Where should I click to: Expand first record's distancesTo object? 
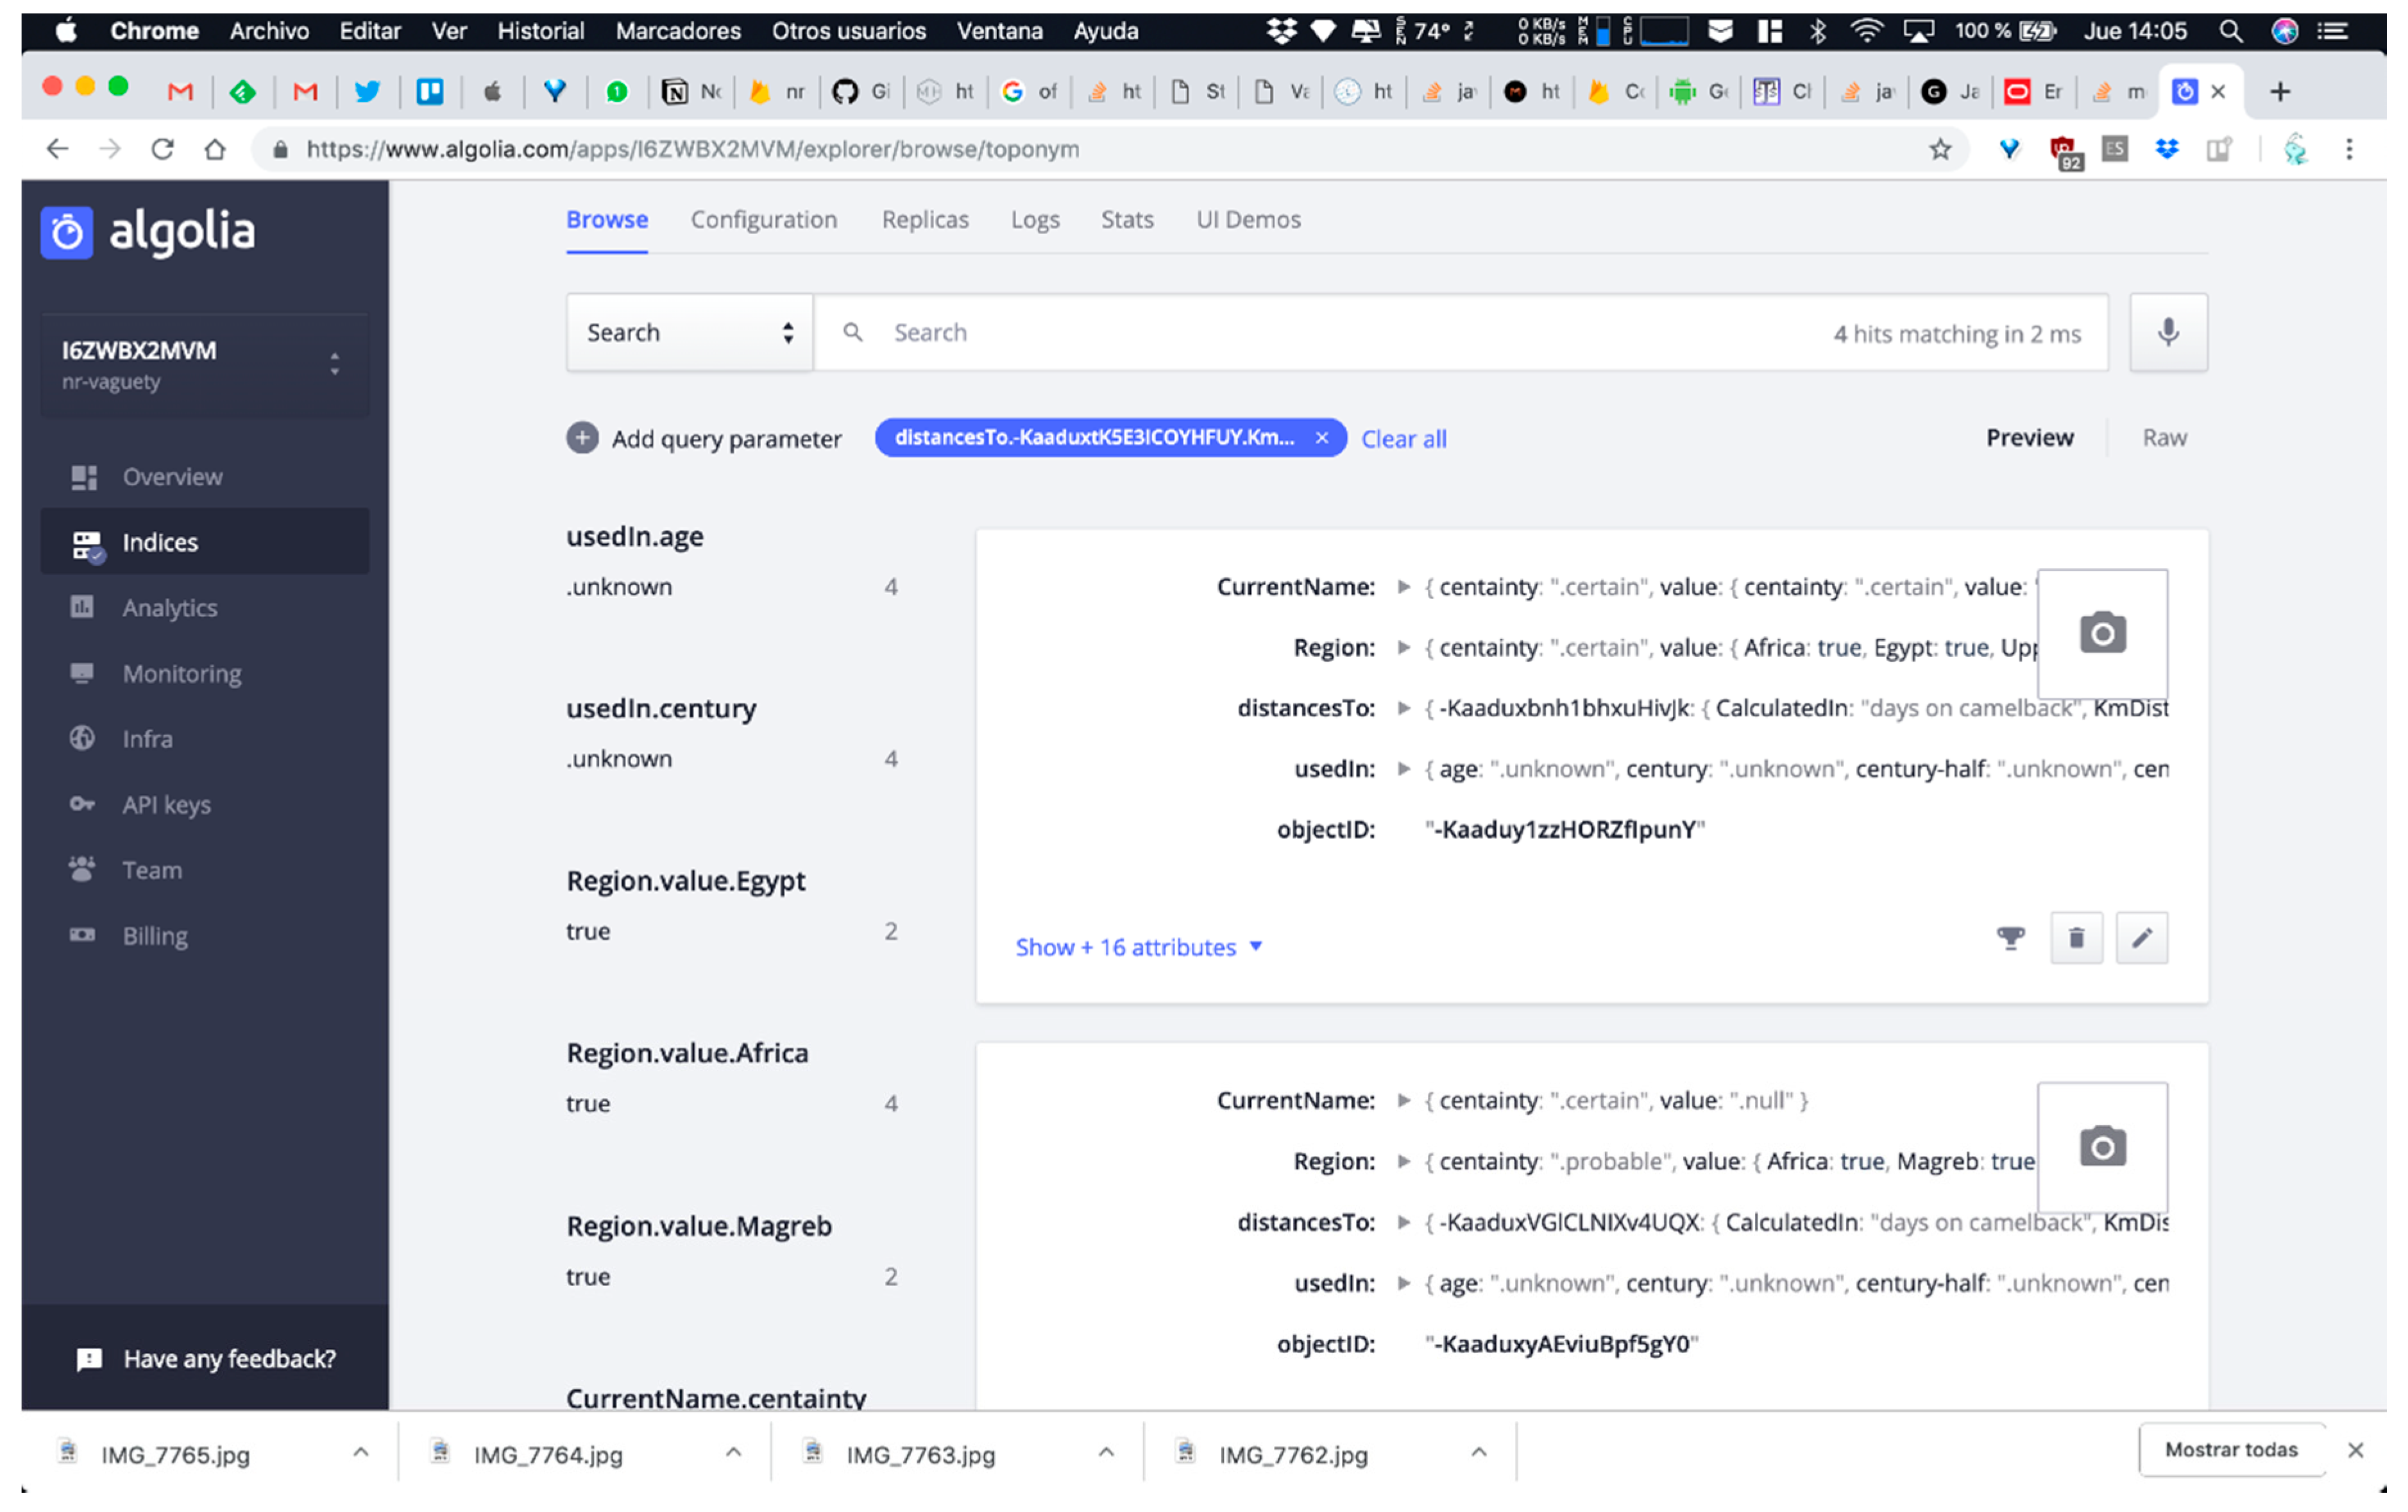pyautogui.click(x=1403, y=709)
